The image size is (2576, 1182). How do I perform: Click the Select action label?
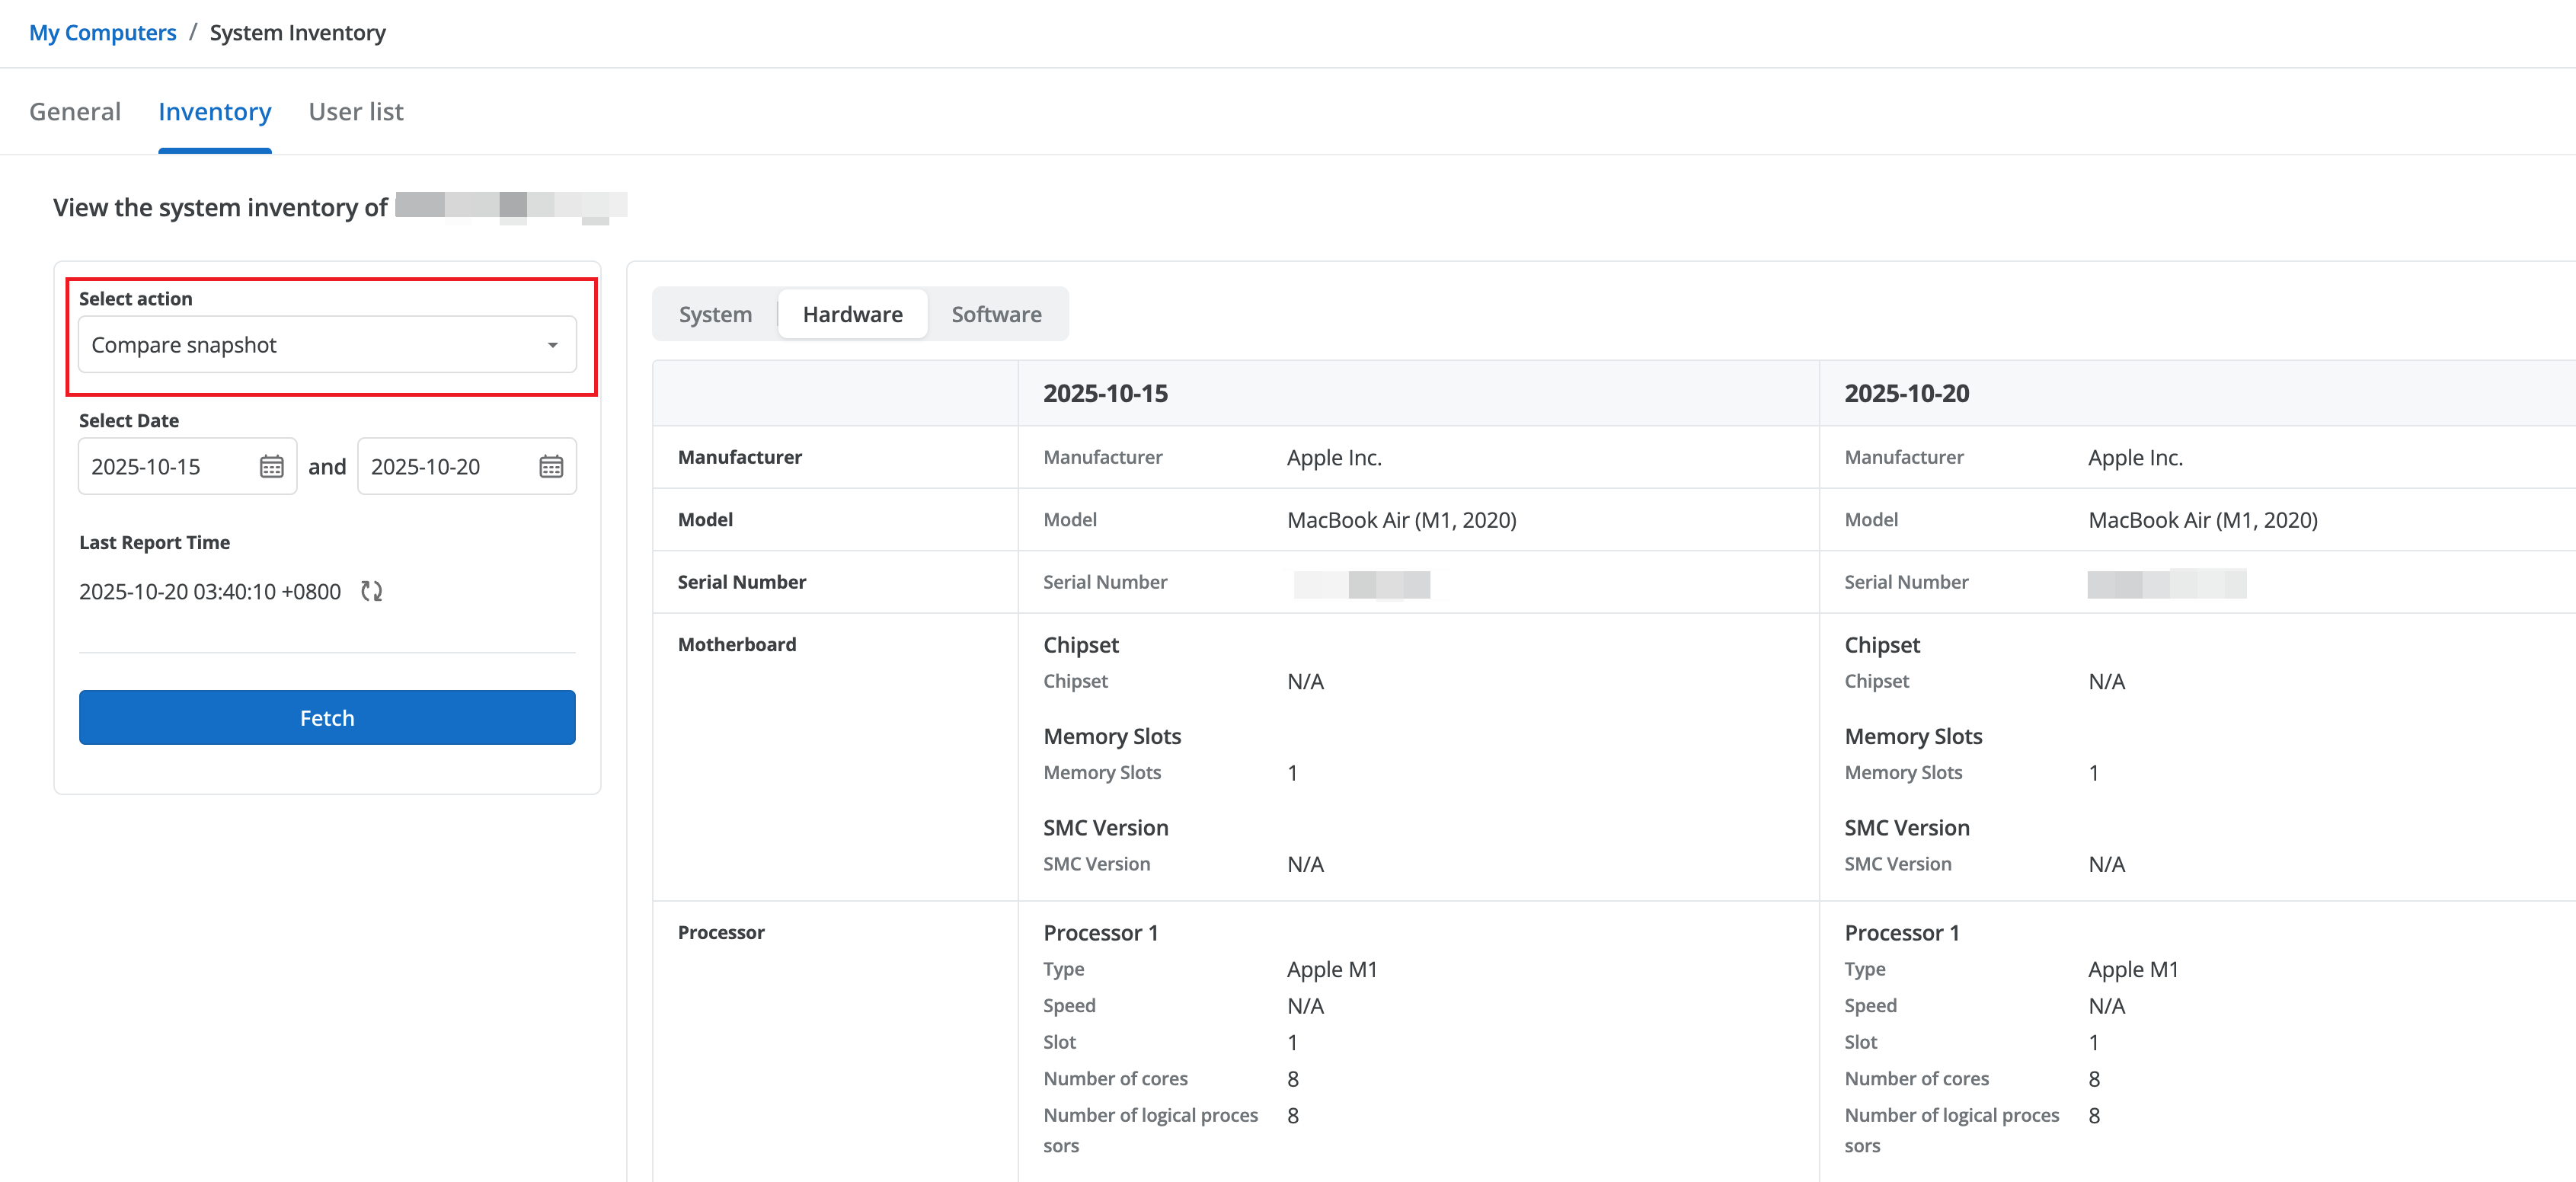point(135,298)
